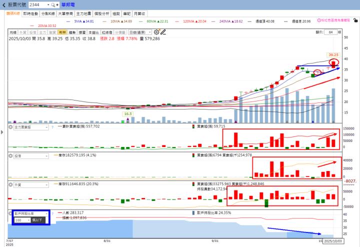The height and width of the screenshot is (247, 360).
Task: Toggle the 投信 overlay button in chart toolbar
Action: pos(32,32)
